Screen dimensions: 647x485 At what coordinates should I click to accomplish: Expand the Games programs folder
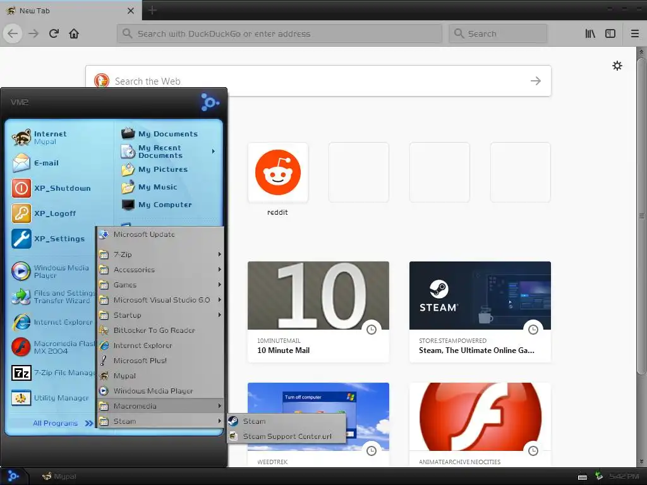pyautogui.click(x=161, y=285)
